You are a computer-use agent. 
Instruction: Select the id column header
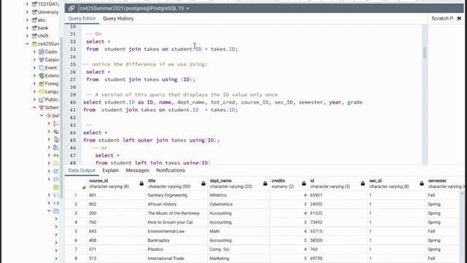coord(338,183)
